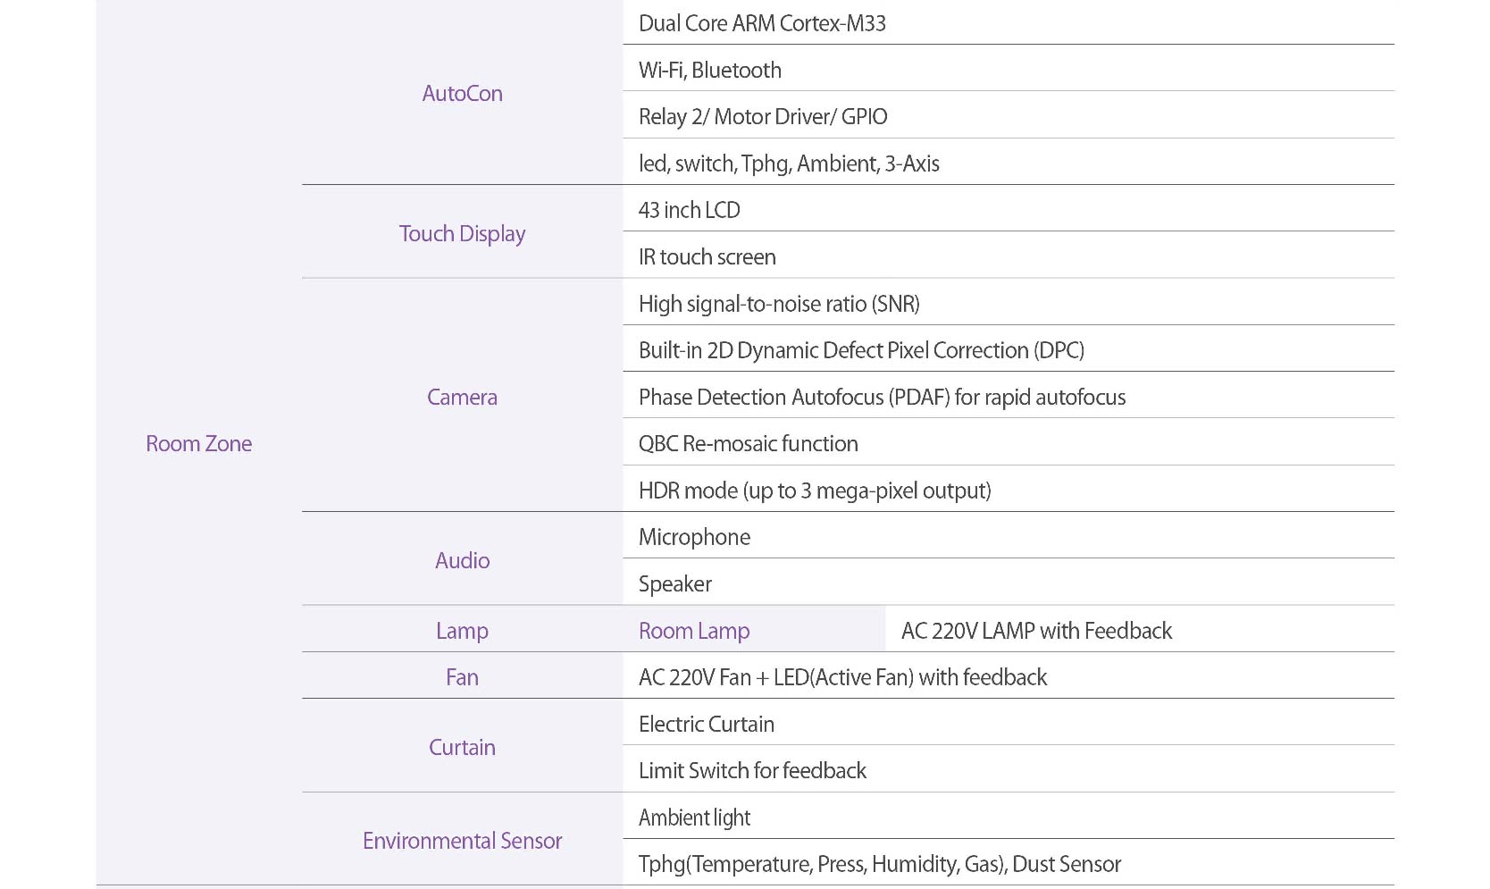Click the Dual Core ARM Cortex-M33 cell
This screenshot has height=889, width=1490.
pos(762,23)
